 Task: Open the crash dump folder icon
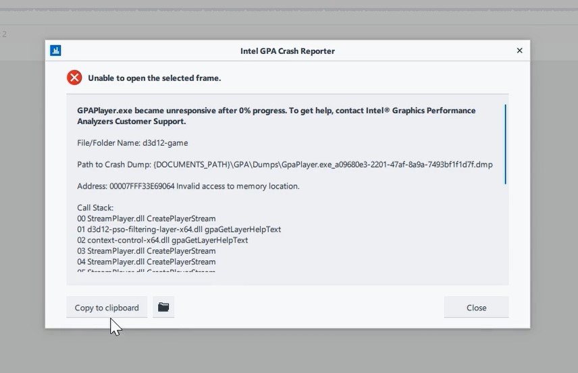[163, 307]
